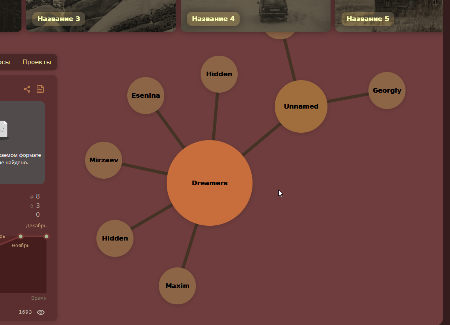Select the central Dreamers node
The image size is (450, 325).
pos(210,183)
